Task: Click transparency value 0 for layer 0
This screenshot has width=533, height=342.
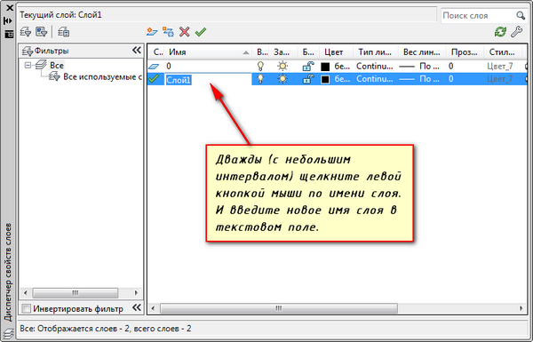Action: [x=450, y=66]
